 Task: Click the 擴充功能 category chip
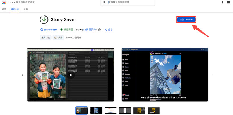coord(46,38)
